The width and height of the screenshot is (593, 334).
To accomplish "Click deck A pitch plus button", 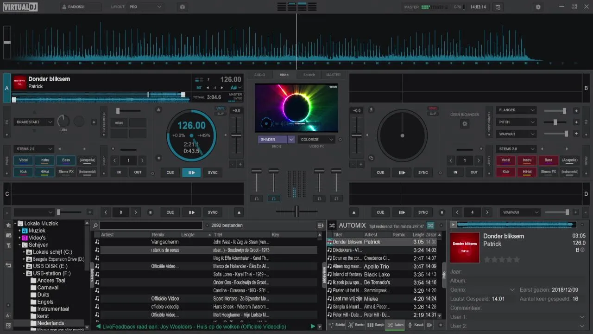I will pyautogui.click(x=240, y=164).
